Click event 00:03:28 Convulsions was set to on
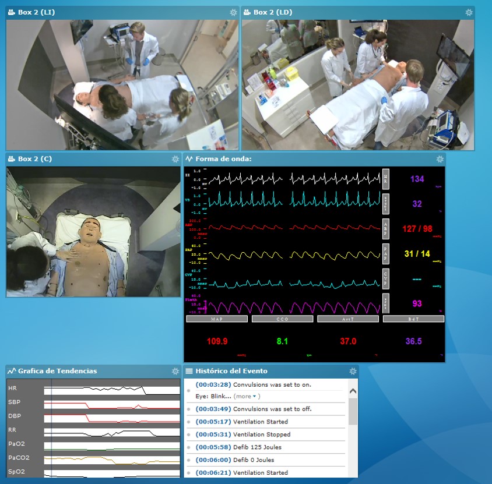Image resolution: width=492 pixels, height=484 pixels. coord(253,384)
